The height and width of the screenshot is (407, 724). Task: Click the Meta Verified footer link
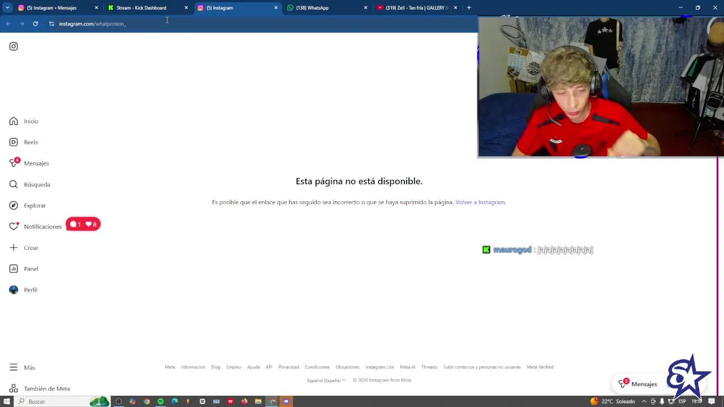(540, 367)
